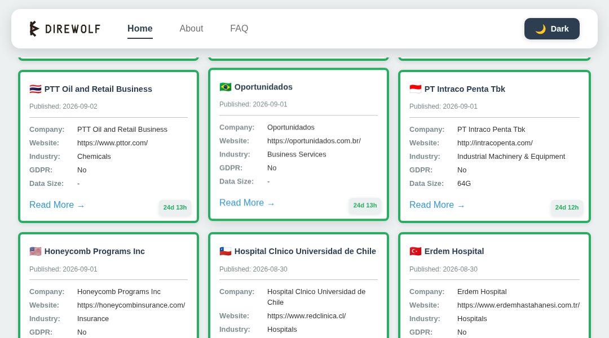Go to the FAQ page
The height and width of the screenshot is (338, 609).
239,29
